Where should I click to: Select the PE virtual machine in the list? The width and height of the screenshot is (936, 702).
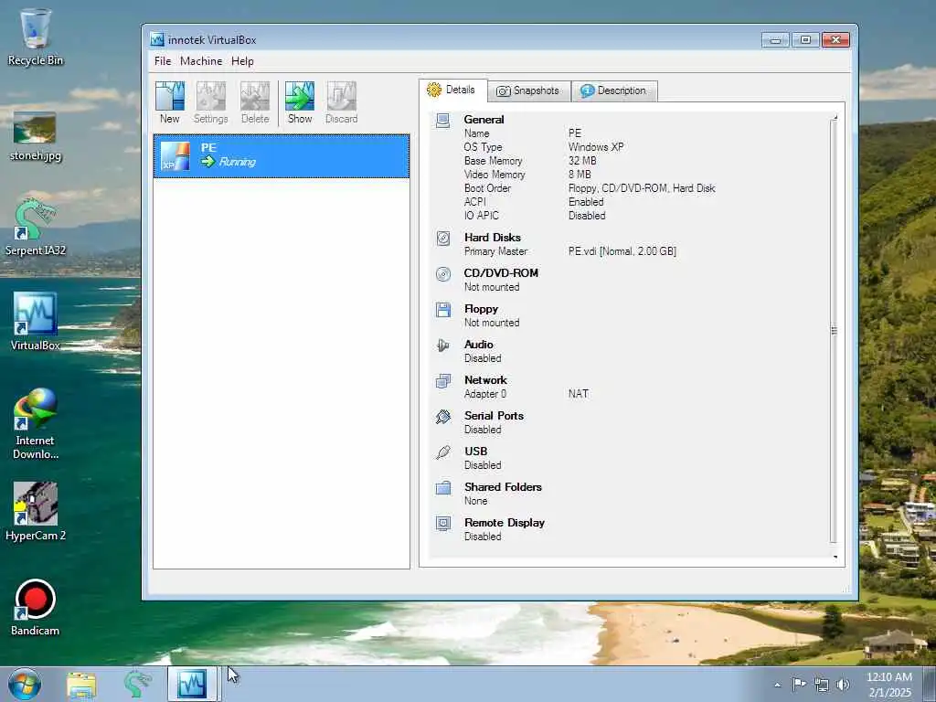click(x=282, y=155)
